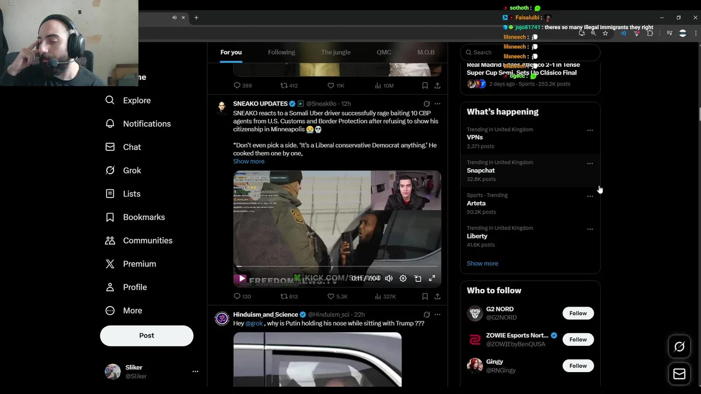Open floating messages envelope at bottom right
The width and height of the screenshot is (701, 394).
pyautogui.click(x=679, y=374)
